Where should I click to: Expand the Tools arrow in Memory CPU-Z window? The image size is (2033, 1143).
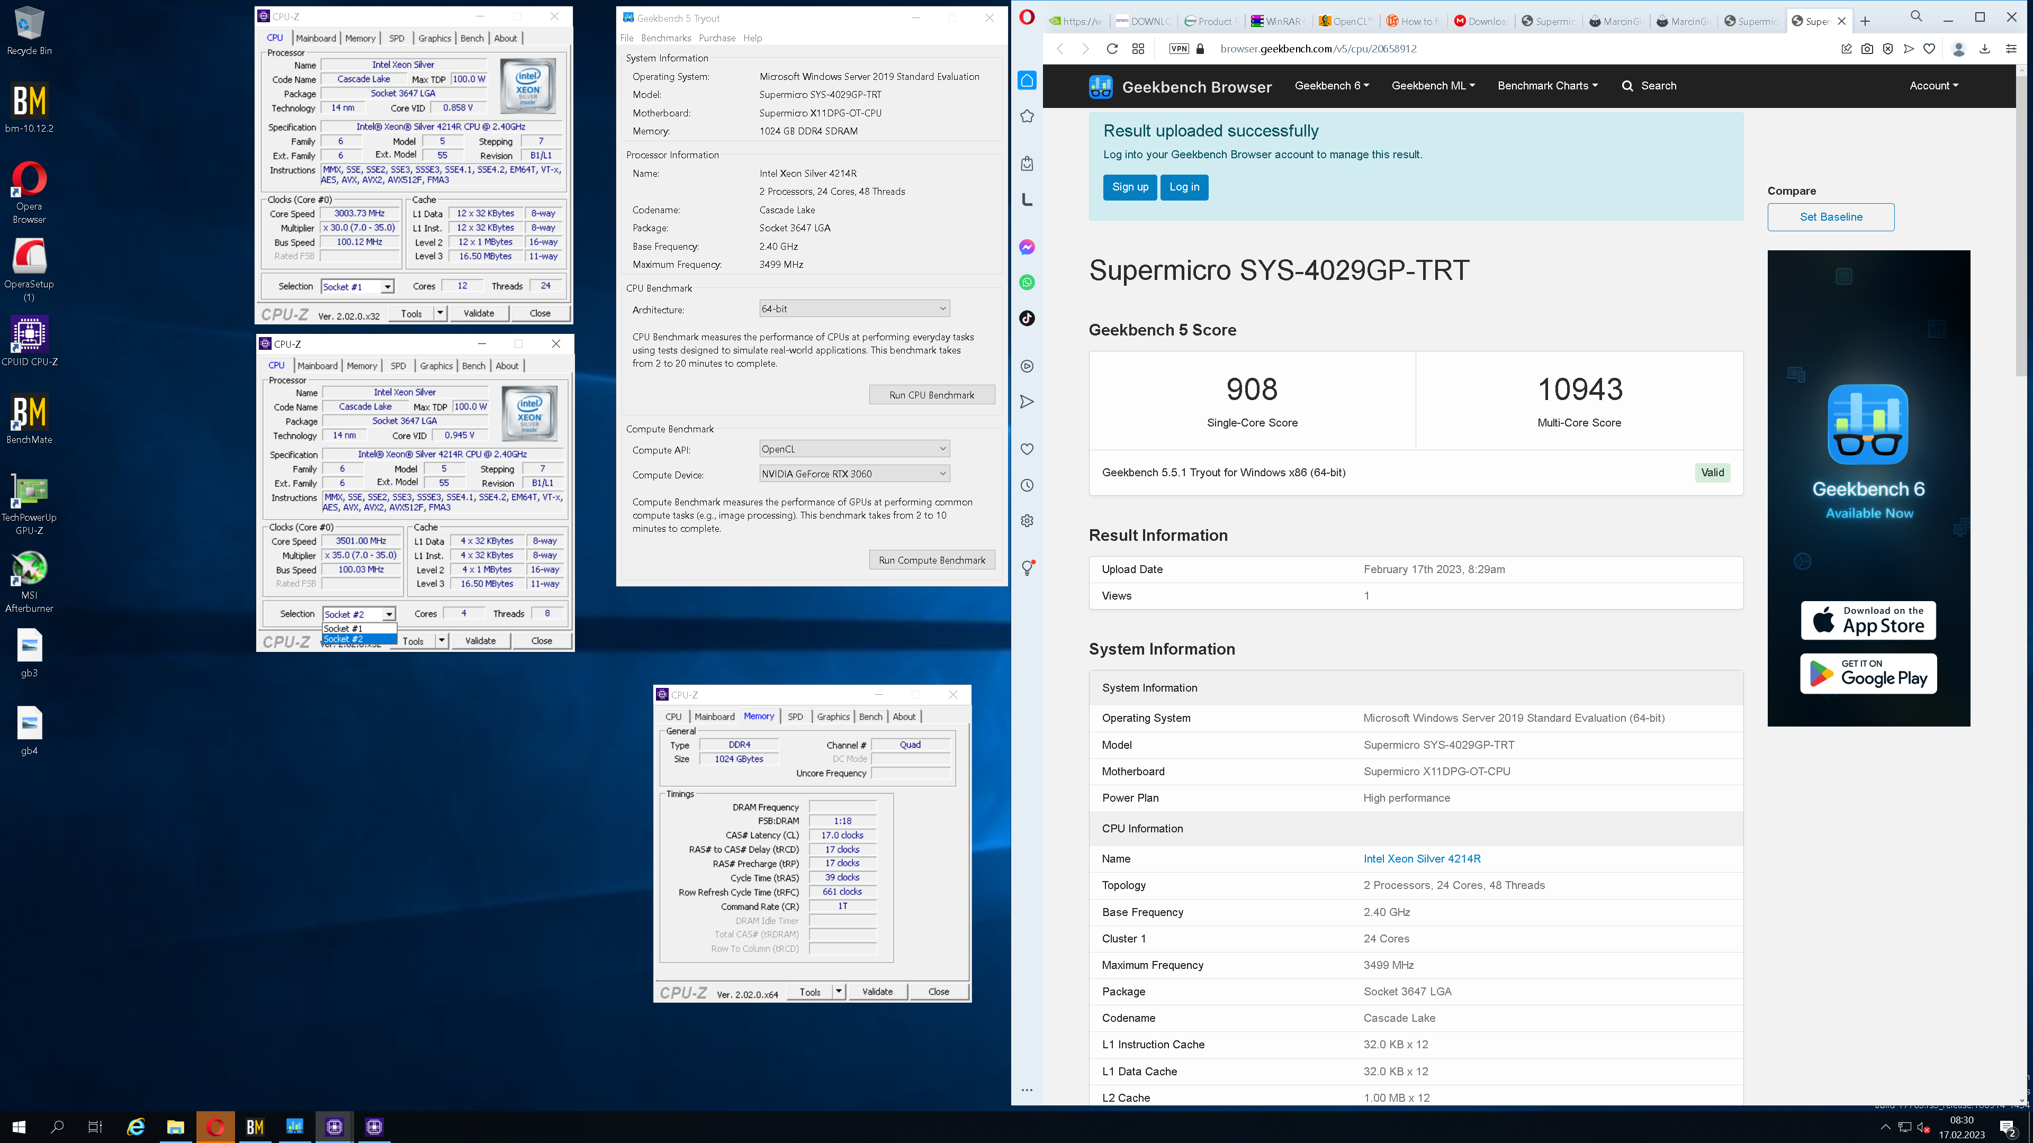coord(839,992)
